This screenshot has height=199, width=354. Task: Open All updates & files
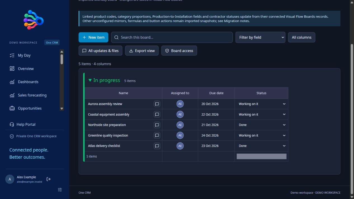[x=100, y=51]
